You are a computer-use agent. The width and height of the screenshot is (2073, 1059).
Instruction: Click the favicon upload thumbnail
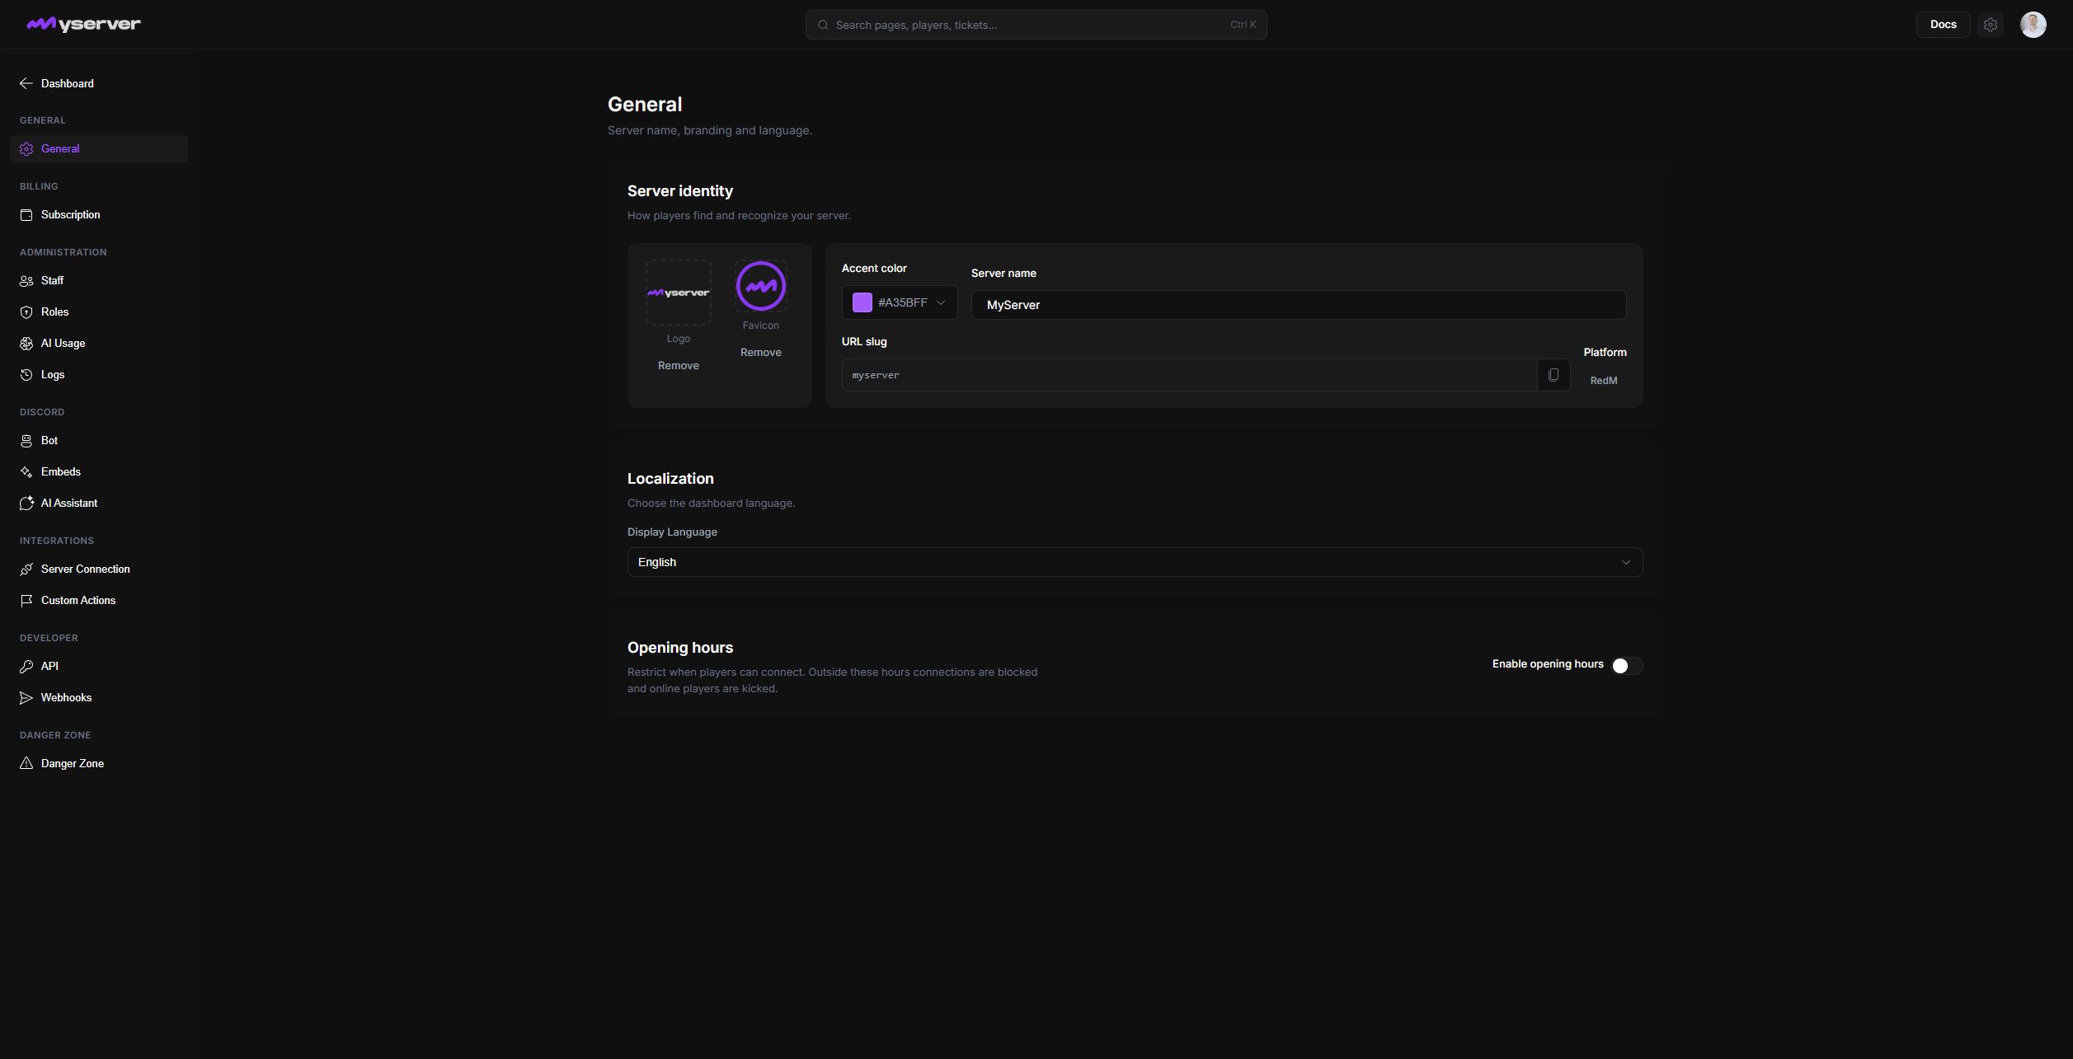760,286
